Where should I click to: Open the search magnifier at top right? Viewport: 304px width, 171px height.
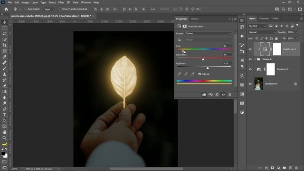coord(283,9)
